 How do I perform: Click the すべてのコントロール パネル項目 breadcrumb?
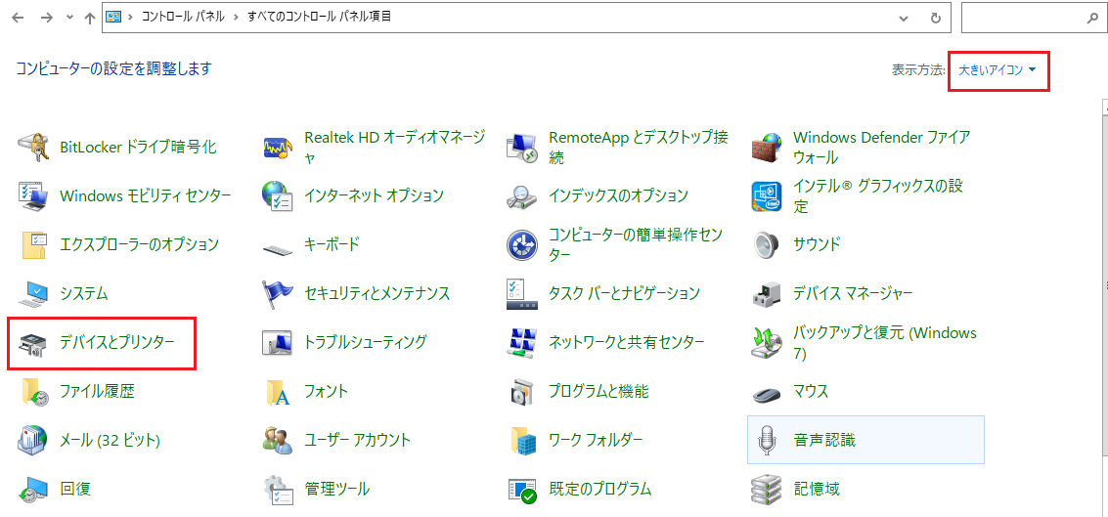(319, 18)
